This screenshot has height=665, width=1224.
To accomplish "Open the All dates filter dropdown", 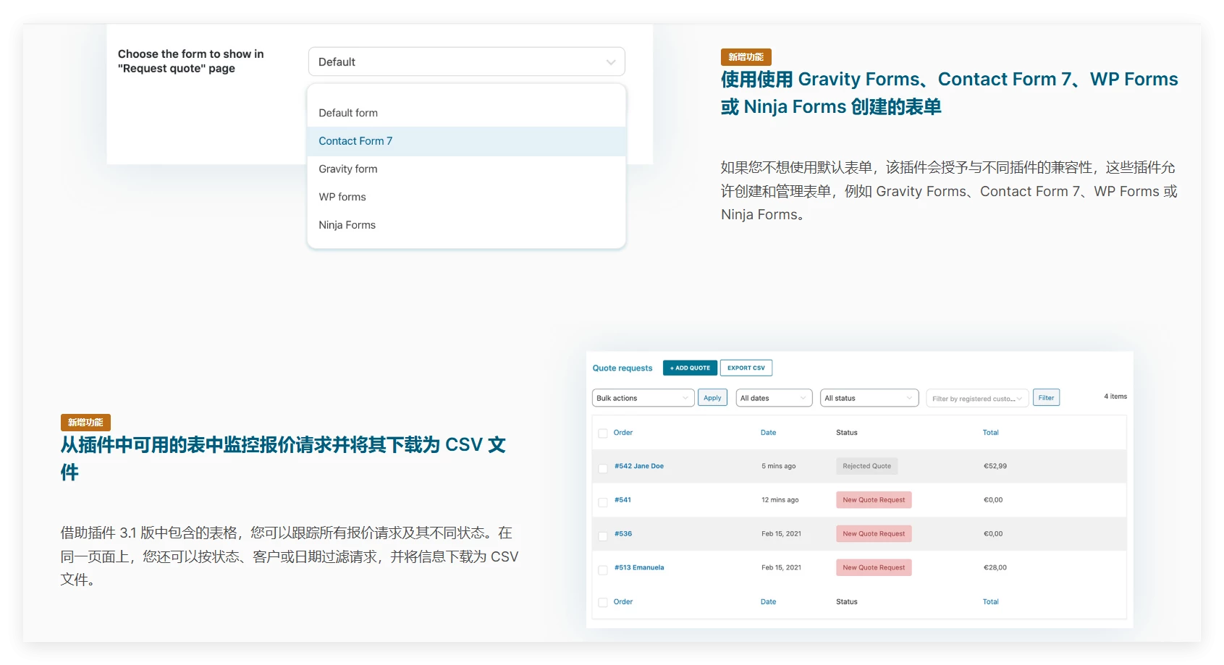I will (774, 398).
